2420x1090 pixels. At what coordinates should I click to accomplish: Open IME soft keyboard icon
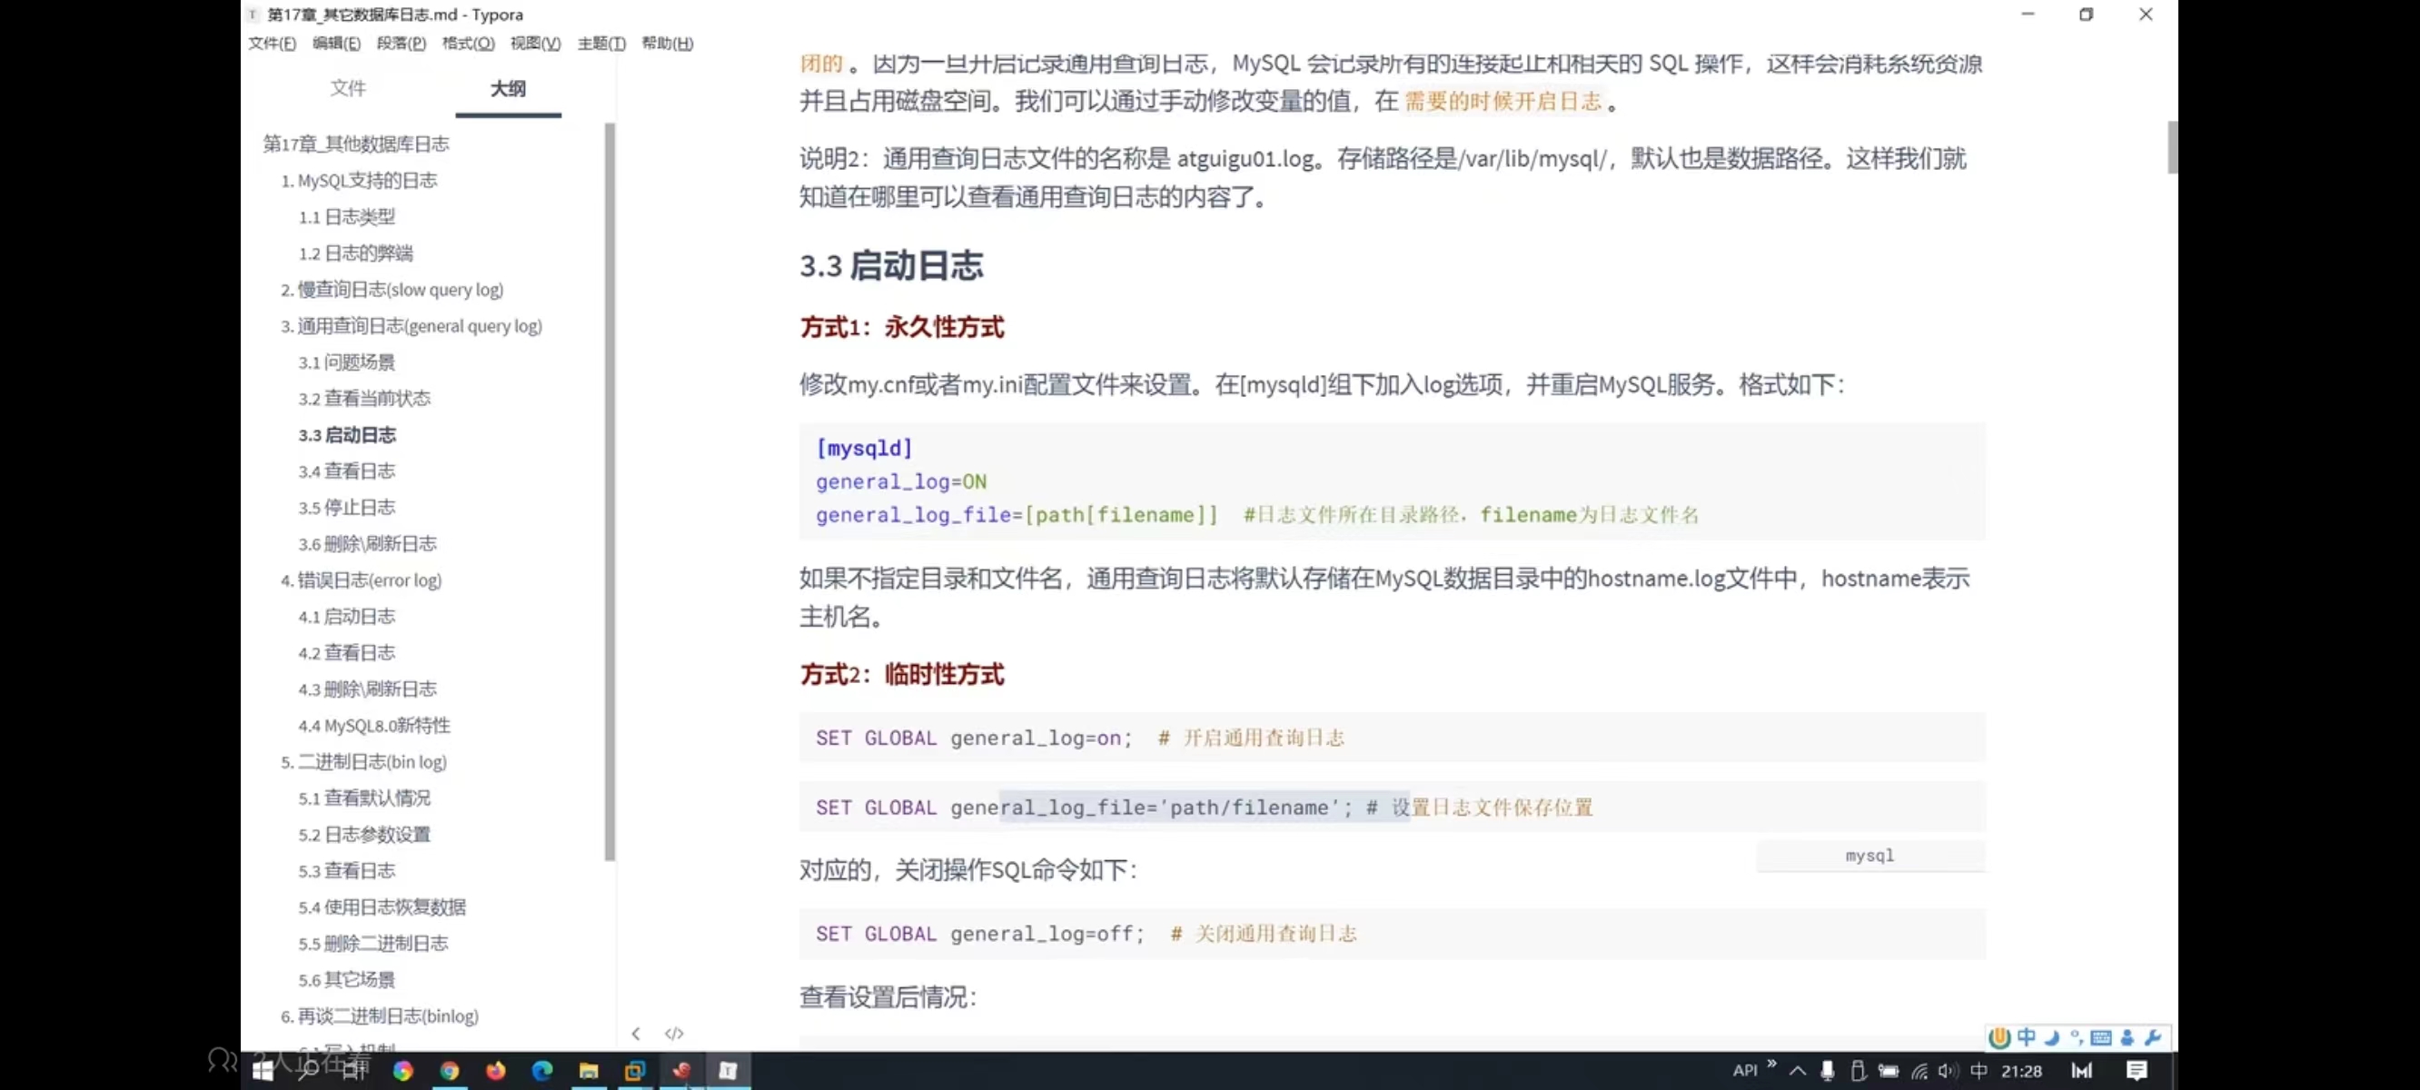click(x=2101, y=1037)
